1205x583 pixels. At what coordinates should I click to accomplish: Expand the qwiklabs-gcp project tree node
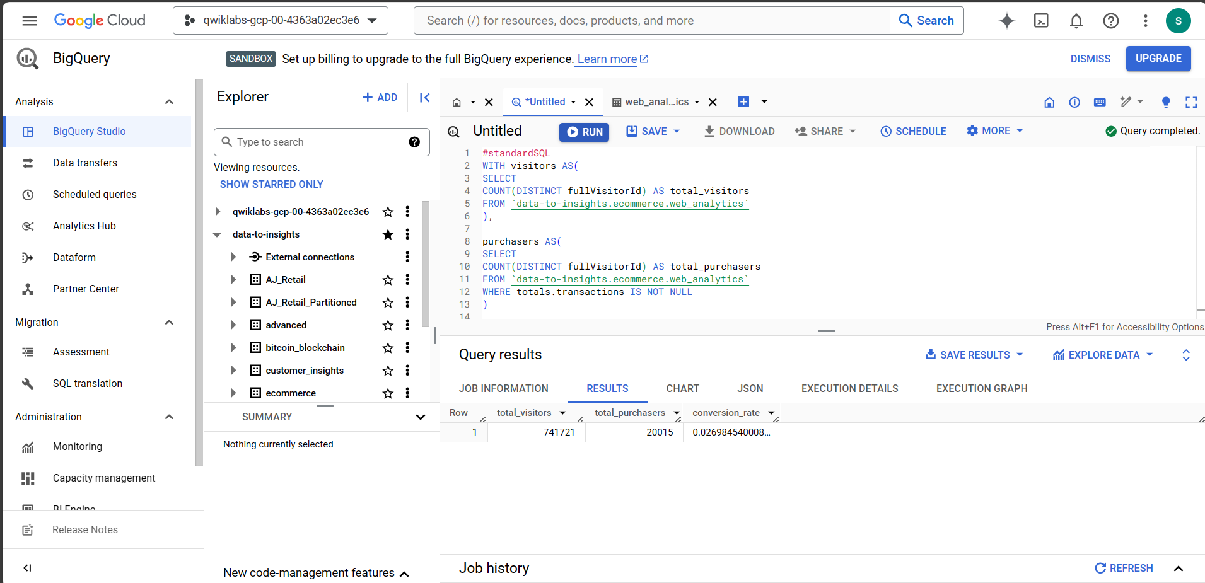218,212
